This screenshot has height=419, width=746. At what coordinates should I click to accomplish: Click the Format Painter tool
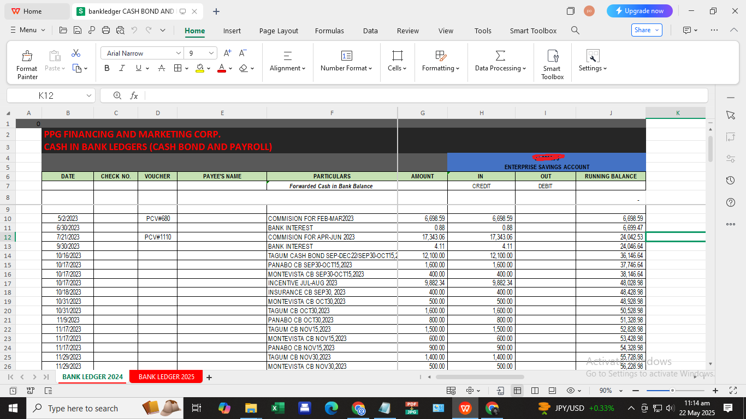pyautogui.click(x=27, y=64)
